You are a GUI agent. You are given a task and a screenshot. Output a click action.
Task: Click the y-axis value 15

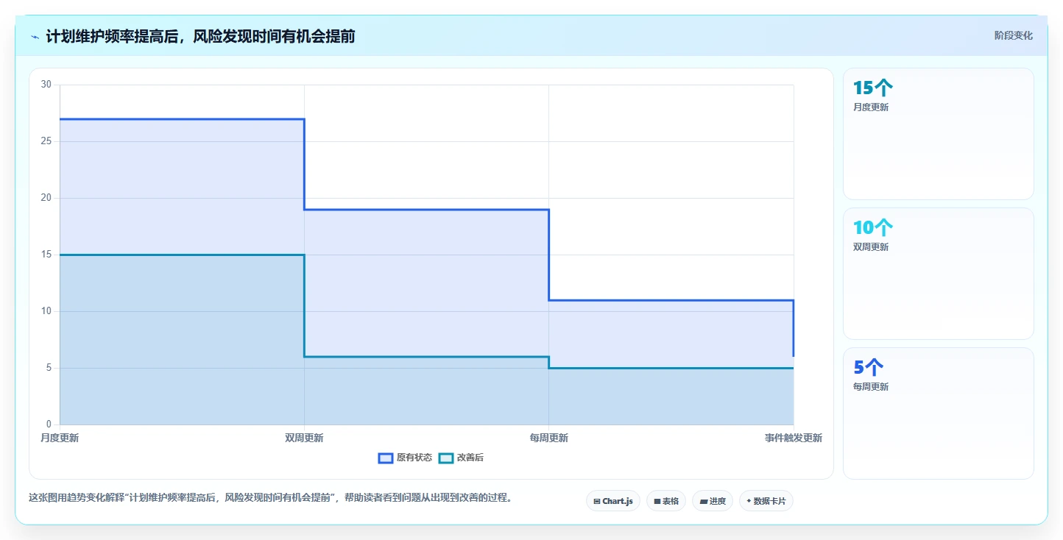click(46, 255)
